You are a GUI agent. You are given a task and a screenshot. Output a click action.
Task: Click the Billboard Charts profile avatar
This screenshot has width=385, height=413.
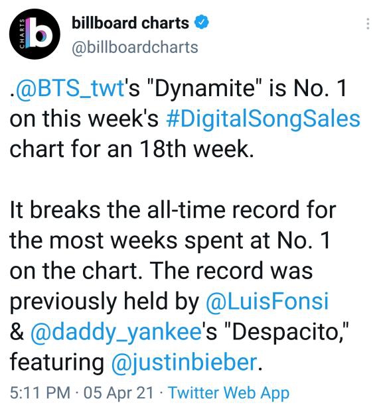(35, 34)
